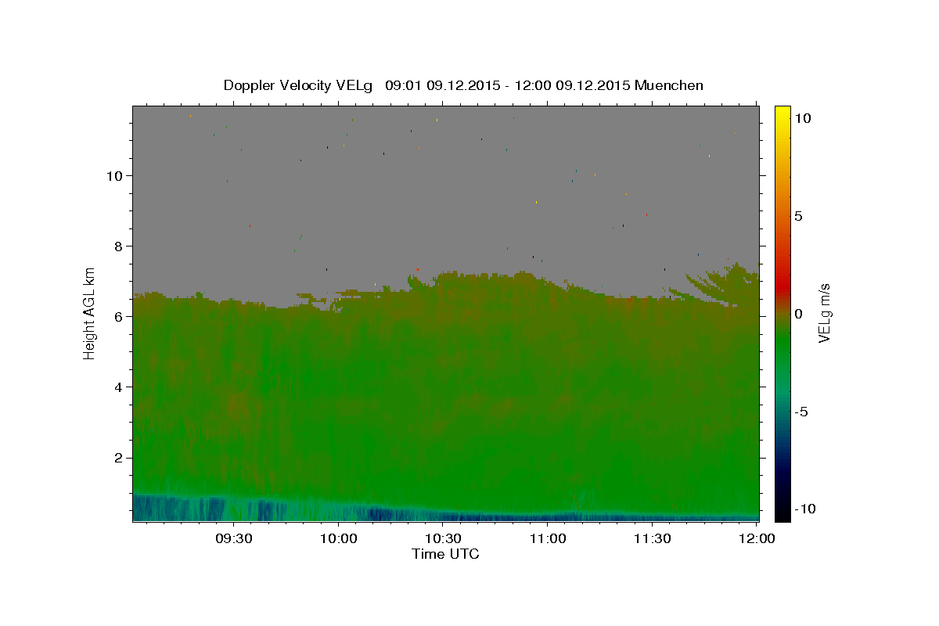Click the height tick label 2
The height and width of the screenshot is (626, 939).
119,457
